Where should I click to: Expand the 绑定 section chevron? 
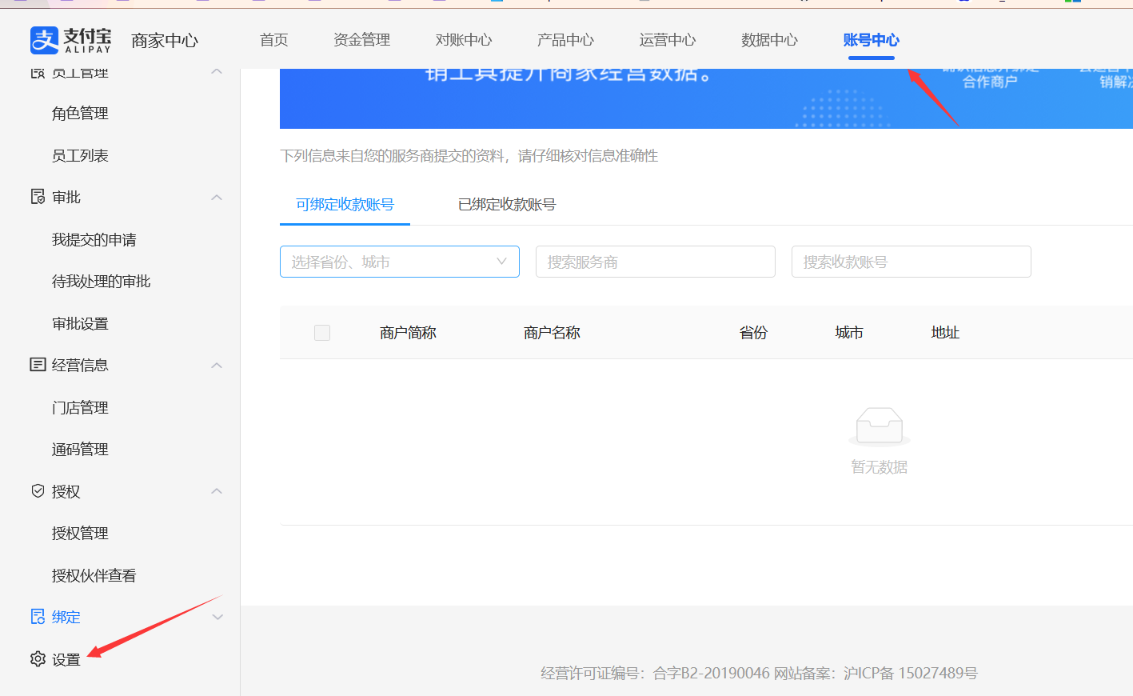217,617
